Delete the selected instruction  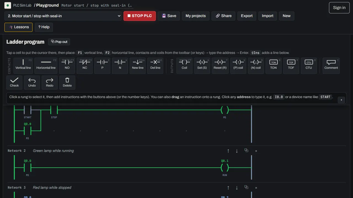coord(67,82)
